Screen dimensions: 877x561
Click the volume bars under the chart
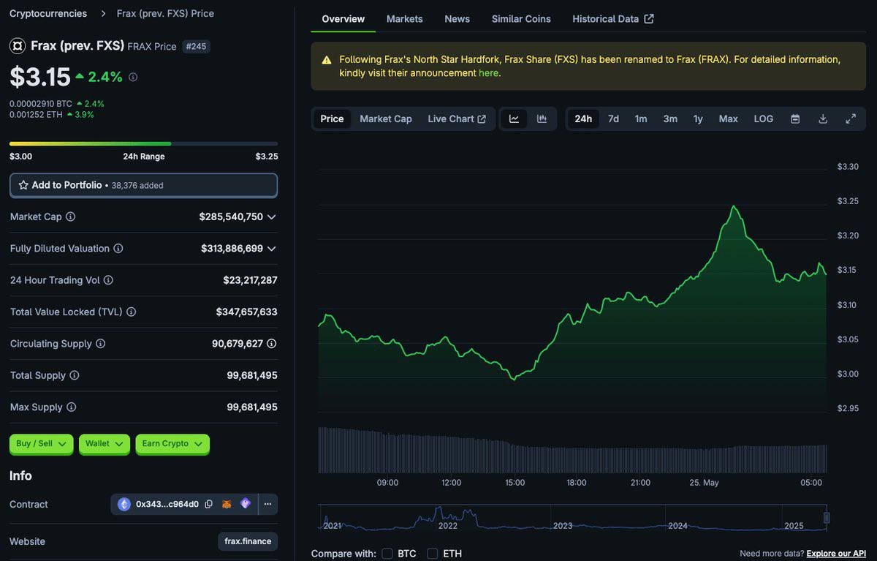572,451
